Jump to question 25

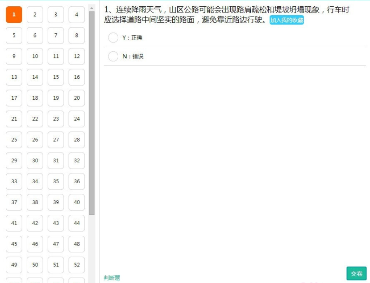tap(13, 139)
